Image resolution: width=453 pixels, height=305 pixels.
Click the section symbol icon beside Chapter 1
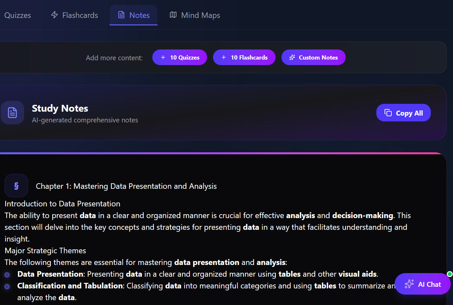pos(16,186)
